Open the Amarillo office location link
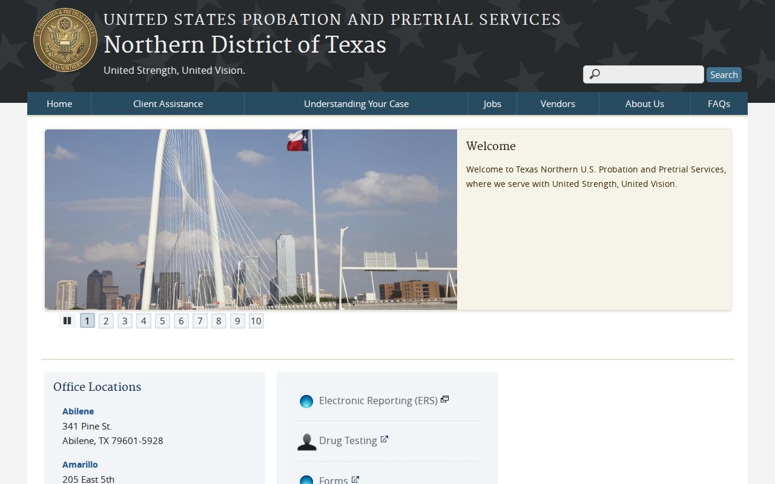Screen dimensions: 775x484 [x=80, y=465]
